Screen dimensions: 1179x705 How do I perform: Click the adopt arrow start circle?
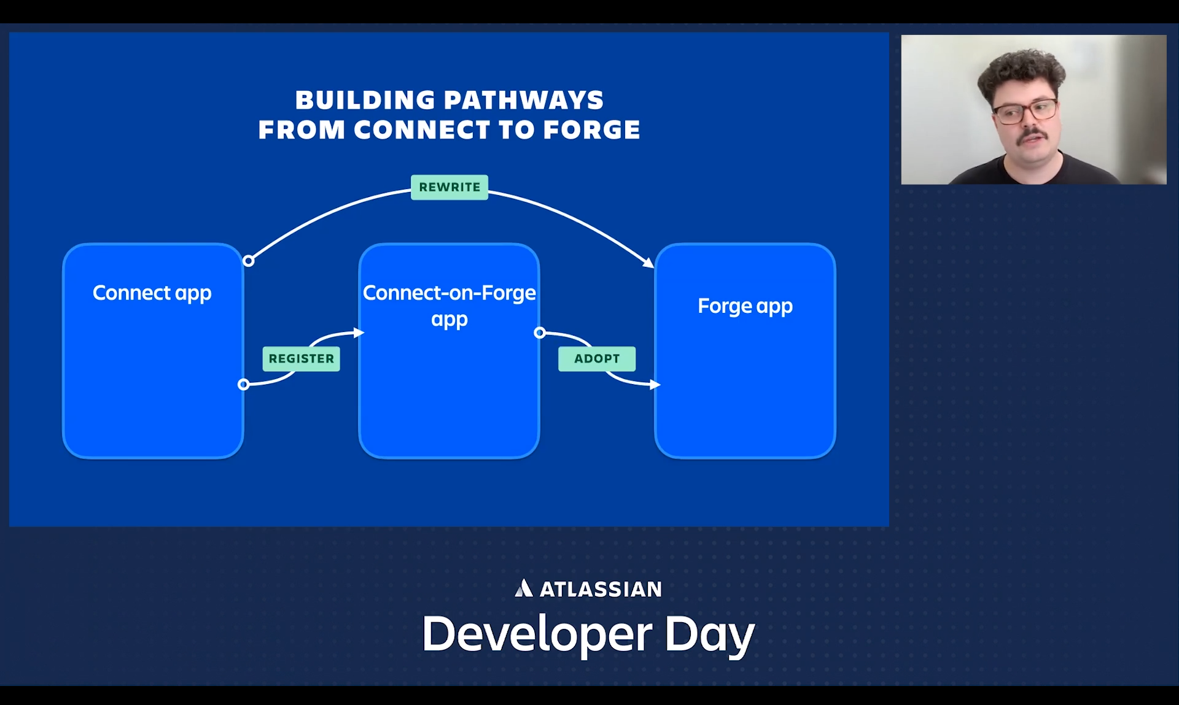[540, 333]
